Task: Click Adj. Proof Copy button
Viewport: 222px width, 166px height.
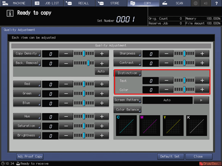Action: coord(30,157)
